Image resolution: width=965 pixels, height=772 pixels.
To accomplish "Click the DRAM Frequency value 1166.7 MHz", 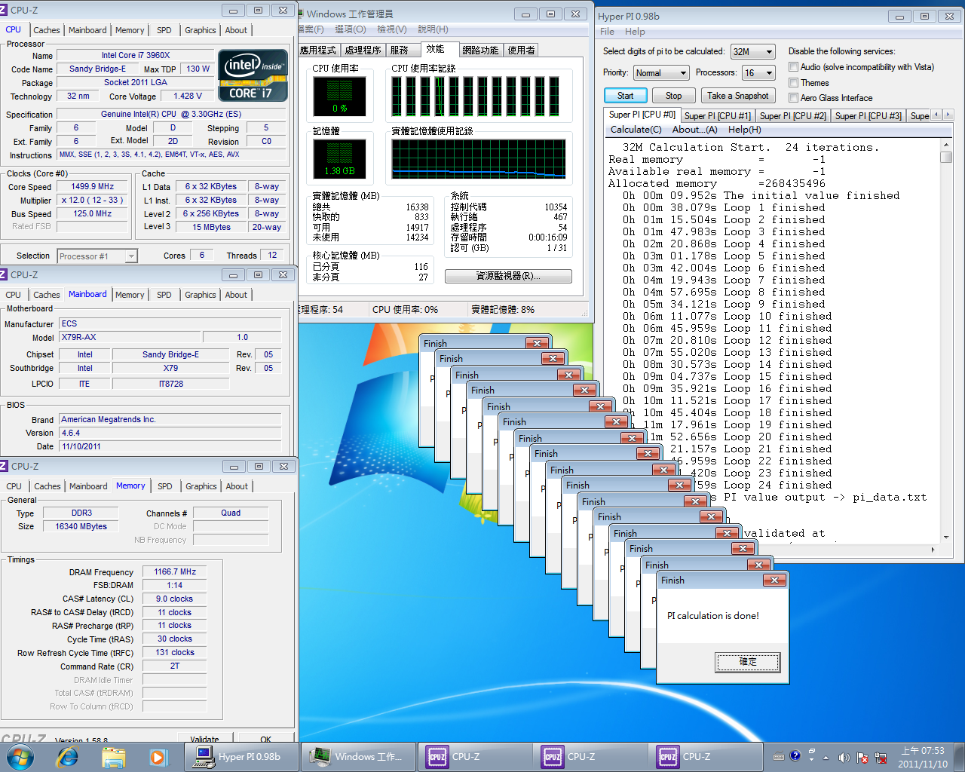I will pos(175,571).
